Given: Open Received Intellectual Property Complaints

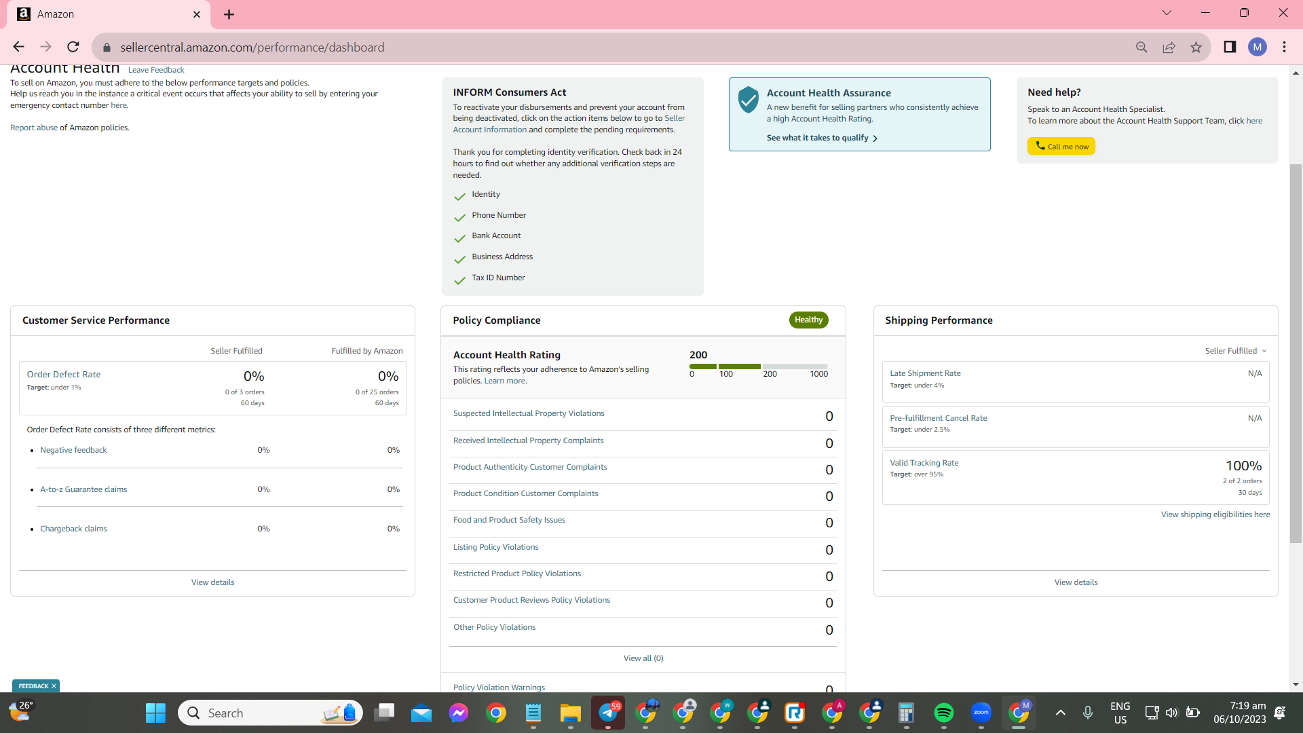Looking at the screenshot, I should 528,440.
